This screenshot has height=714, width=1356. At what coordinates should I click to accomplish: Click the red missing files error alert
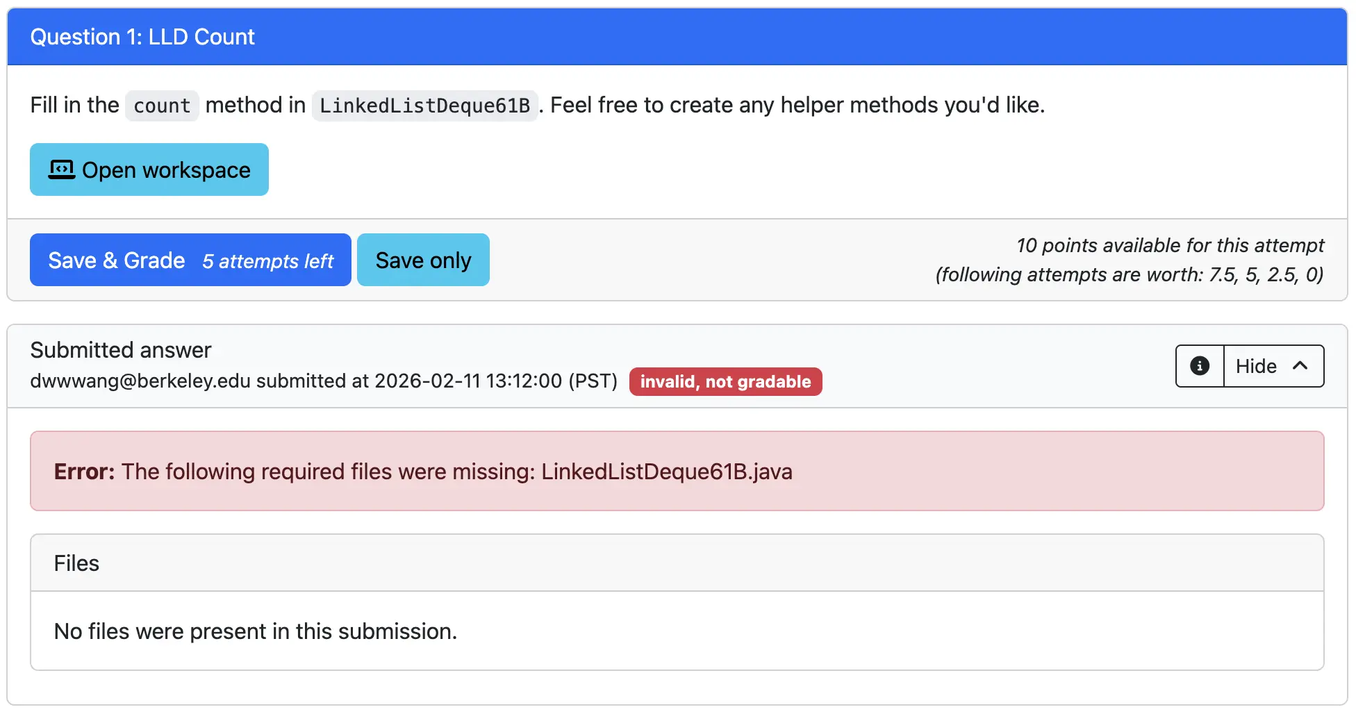pos(677,471)
